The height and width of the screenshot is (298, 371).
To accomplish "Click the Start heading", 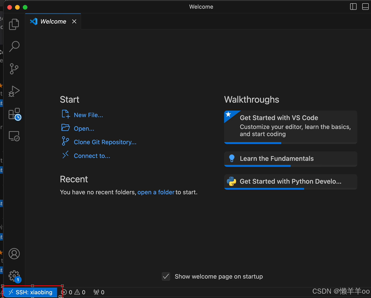I will pyautogui.click(x=70, y=100).
